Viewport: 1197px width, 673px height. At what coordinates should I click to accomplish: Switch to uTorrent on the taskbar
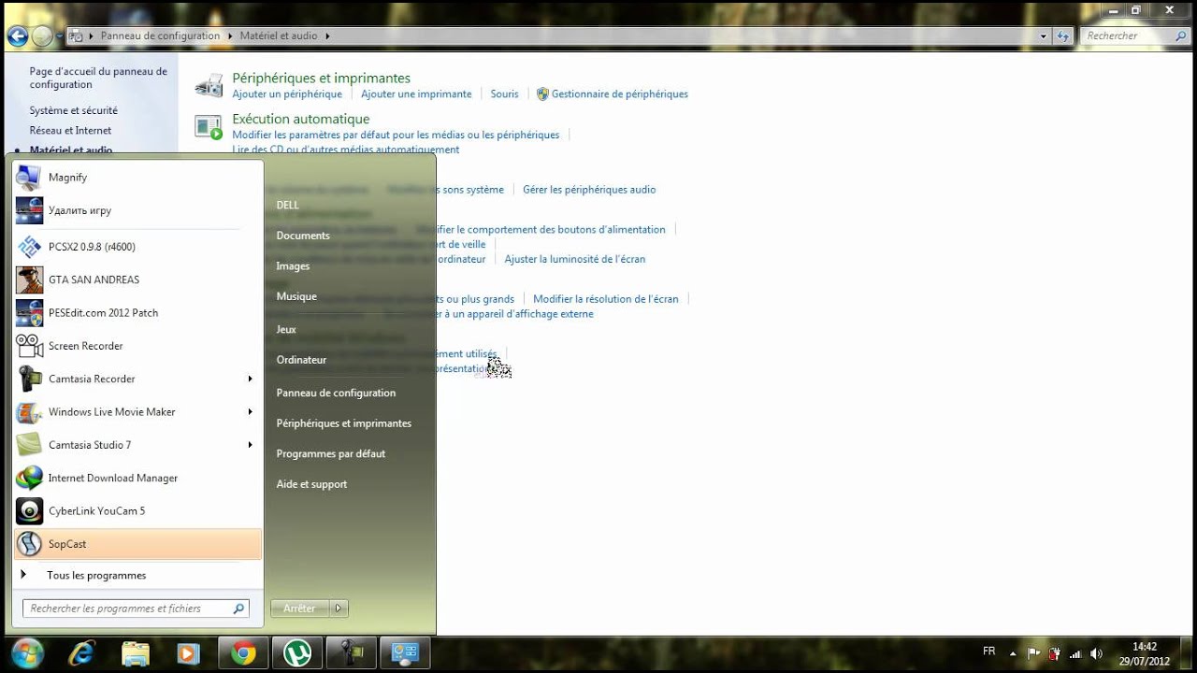(x=297, y=652)
